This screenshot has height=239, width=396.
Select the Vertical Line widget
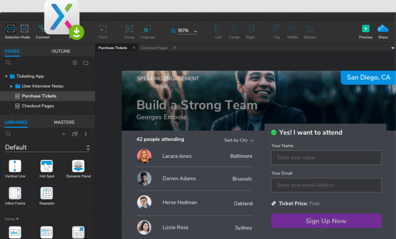15,166
